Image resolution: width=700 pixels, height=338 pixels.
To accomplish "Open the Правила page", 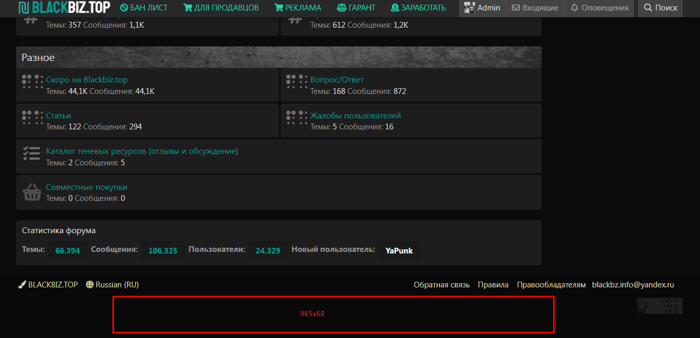I will [x=493, y=284].
